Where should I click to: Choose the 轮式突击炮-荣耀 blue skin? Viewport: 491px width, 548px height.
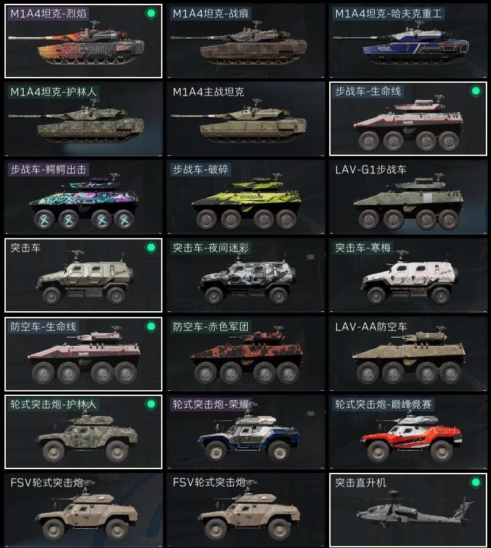246,432
